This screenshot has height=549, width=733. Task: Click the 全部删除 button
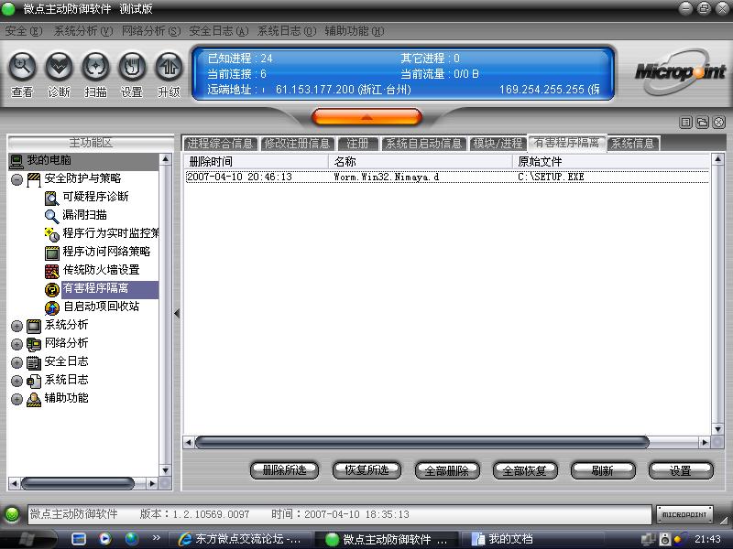click(x=447, y=470)
